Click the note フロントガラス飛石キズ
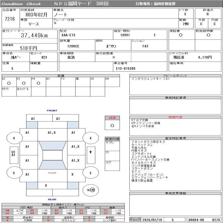The width and height of the screenshot is (223, 223). [148, 142]
